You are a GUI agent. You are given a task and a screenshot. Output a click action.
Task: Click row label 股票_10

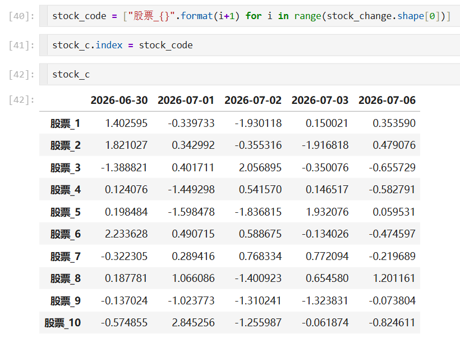[x=62, y=322]
